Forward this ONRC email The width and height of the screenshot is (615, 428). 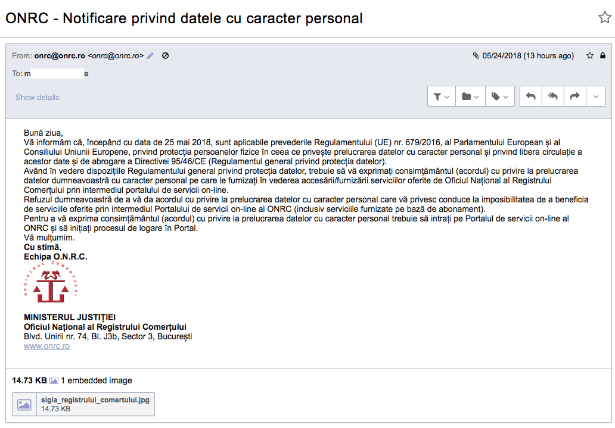pos(575,96)
